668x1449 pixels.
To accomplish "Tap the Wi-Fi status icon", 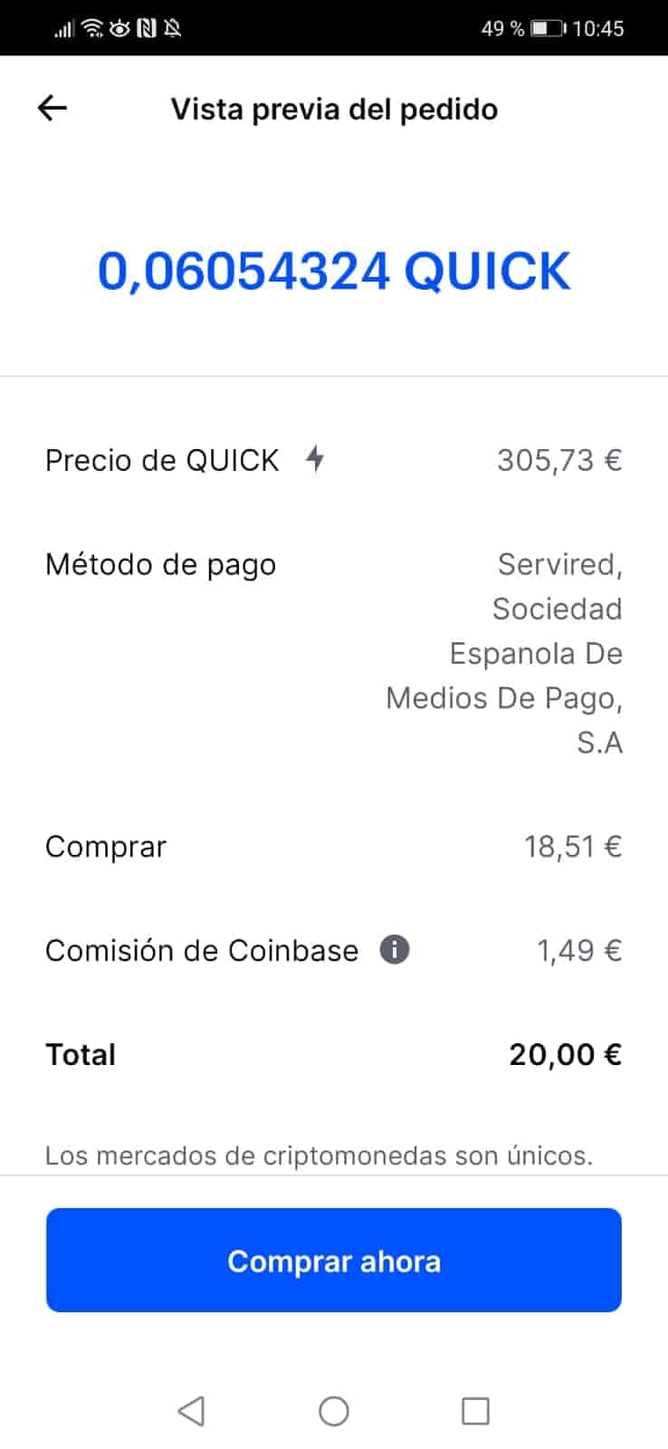I will pos(92,28).
